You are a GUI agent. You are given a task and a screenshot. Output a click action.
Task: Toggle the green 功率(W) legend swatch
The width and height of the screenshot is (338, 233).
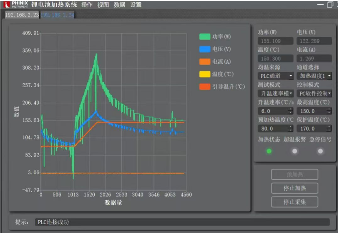pyautogui.click(x=204, y=37)
